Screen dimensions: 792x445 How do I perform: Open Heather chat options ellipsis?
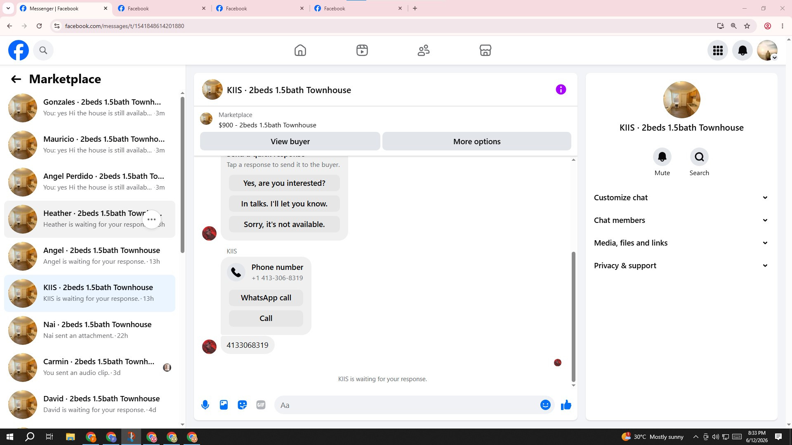point(152,219)
